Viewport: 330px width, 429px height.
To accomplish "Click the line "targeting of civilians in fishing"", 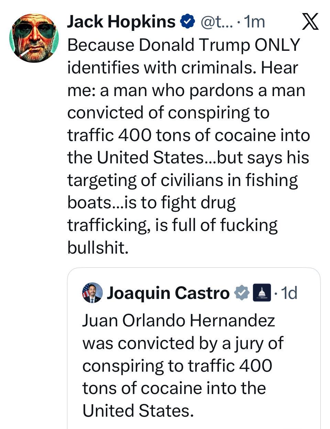I will pyautogui.click(x=183, y=180).
